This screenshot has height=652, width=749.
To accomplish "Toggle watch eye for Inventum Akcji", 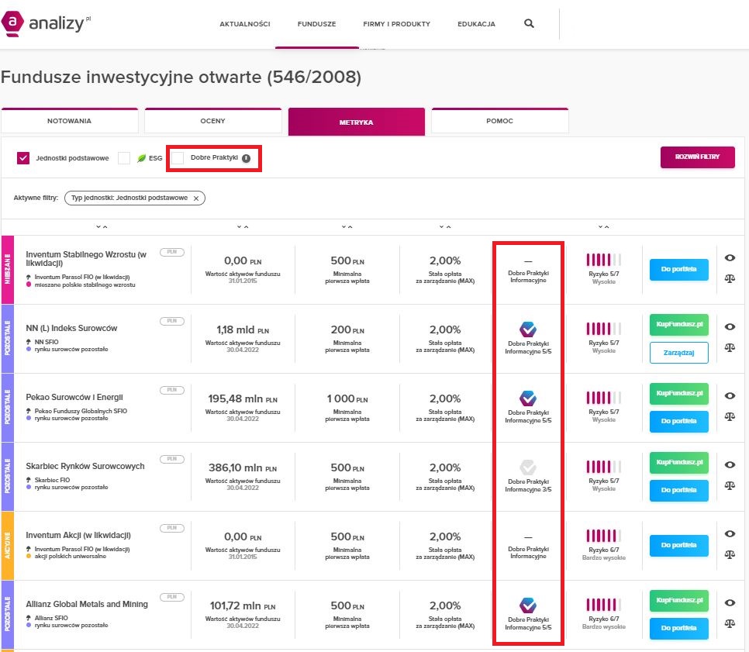I will 730,533.
